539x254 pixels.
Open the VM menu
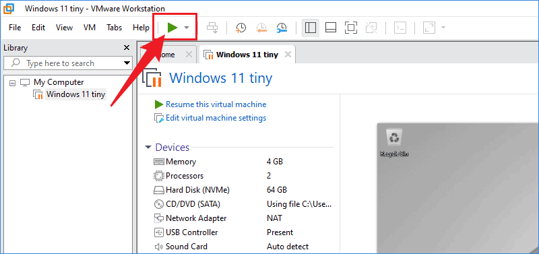[x=90, y=28]
